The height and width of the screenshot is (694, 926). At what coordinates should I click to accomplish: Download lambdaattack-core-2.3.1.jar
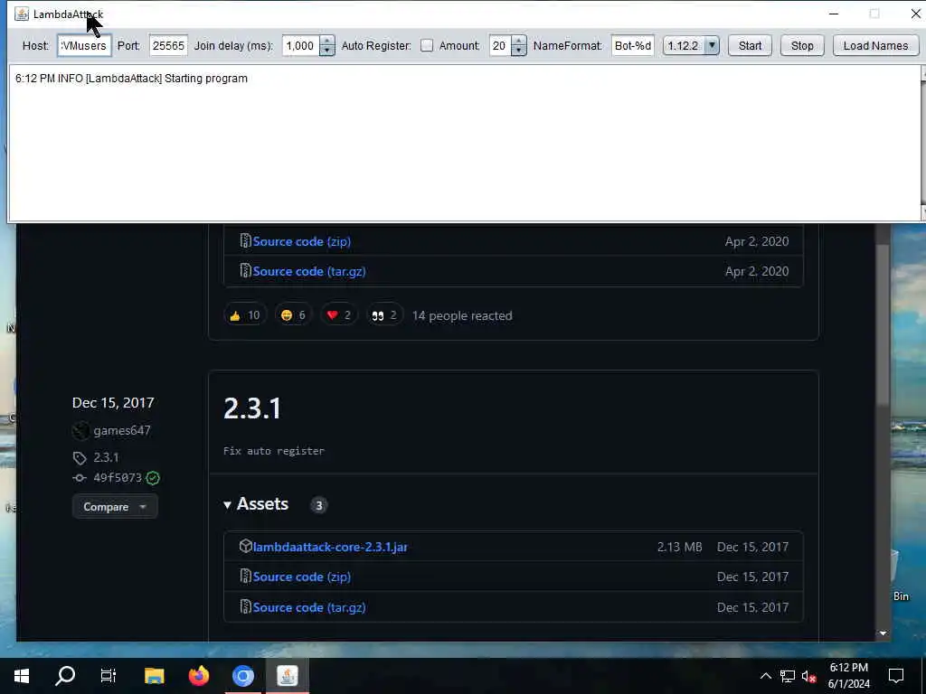pos(330,547)
